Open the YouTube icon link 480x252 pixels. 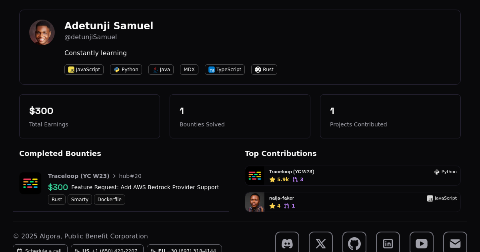tap(422, 243)
